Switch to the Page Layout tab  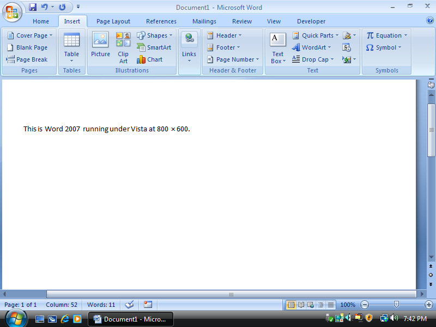click(x=113, y=21)
